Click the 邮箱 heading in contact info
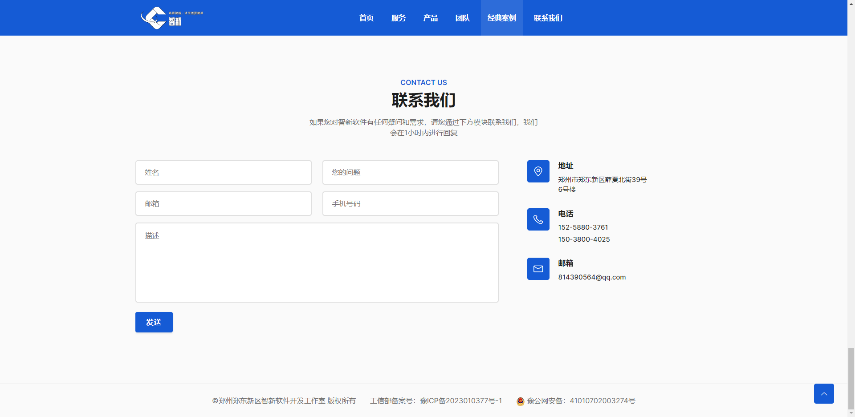 click(x=566, y=263)
